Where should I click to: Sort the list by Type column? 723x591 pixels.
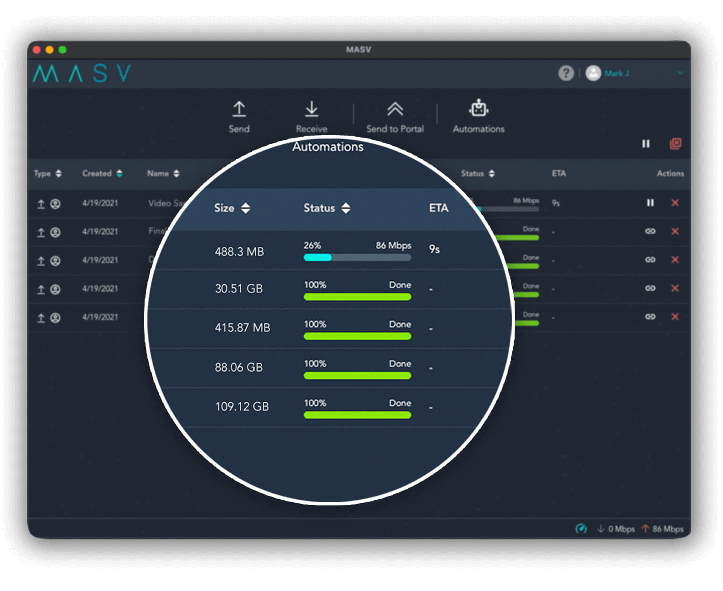point(48,174)
